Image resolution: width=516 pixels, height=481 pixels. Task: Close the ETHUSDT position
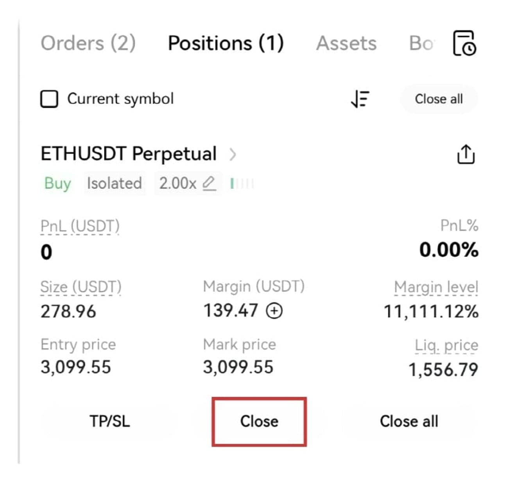tap(259, 422)
